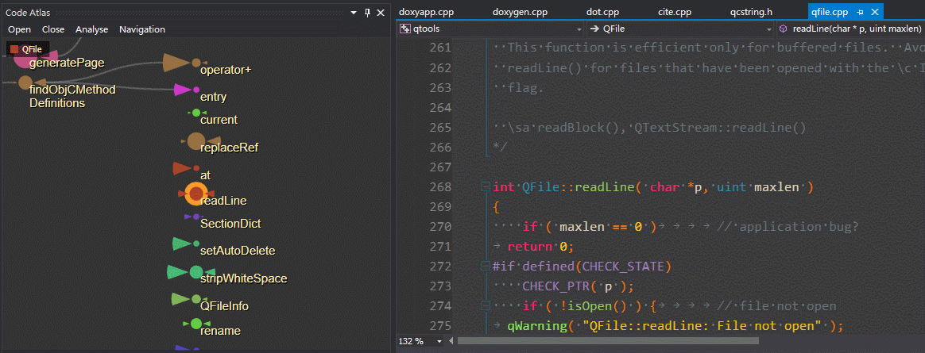Collapse the if block at line 274

(x=486, y=306)
